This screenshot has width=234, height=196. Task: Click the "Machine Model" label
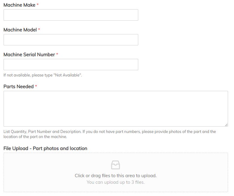pos(20,30)
